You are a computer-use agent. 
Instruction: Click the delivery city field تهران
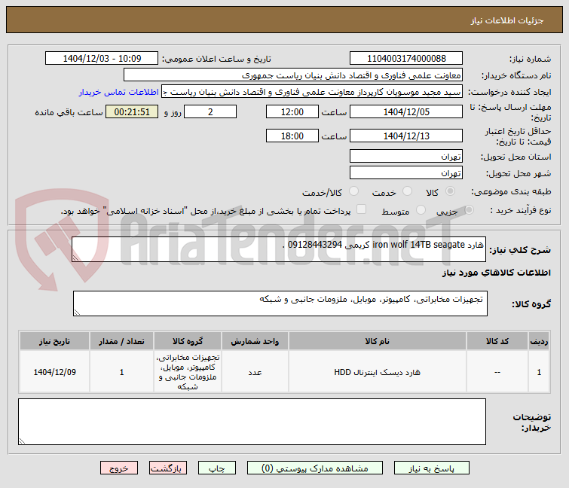coord(406,173)
